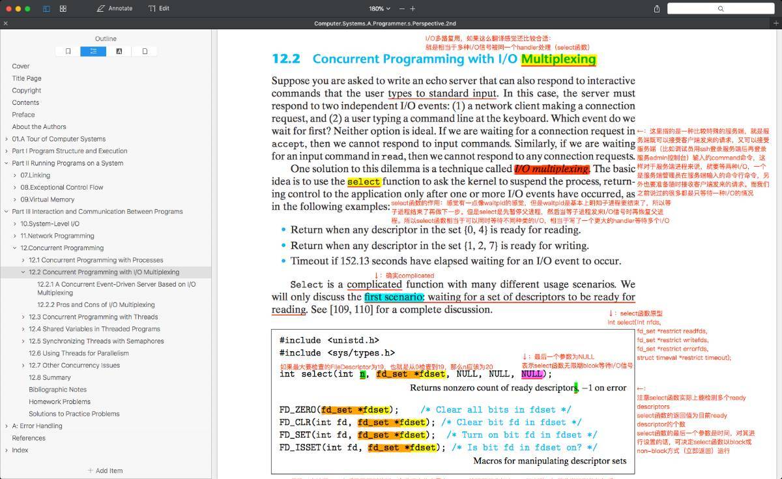Click the #include <unistd.h> line
Screen dimensions: 782x479
pos(329,340)
